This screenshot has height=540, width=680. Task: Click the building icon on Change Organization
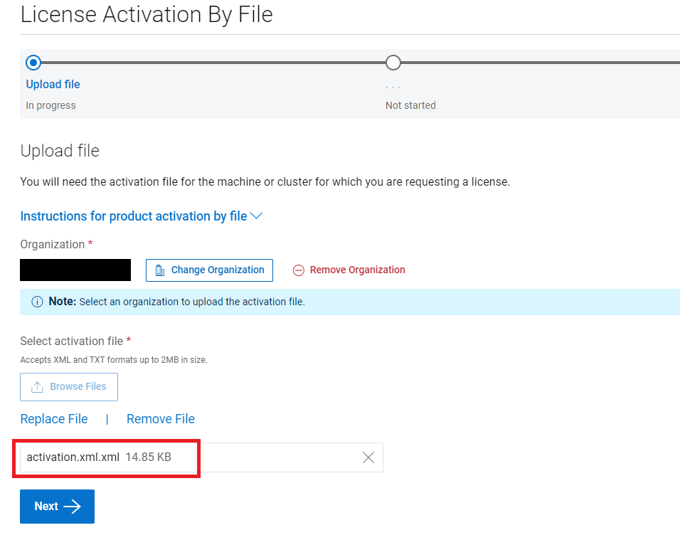[158, 270]
